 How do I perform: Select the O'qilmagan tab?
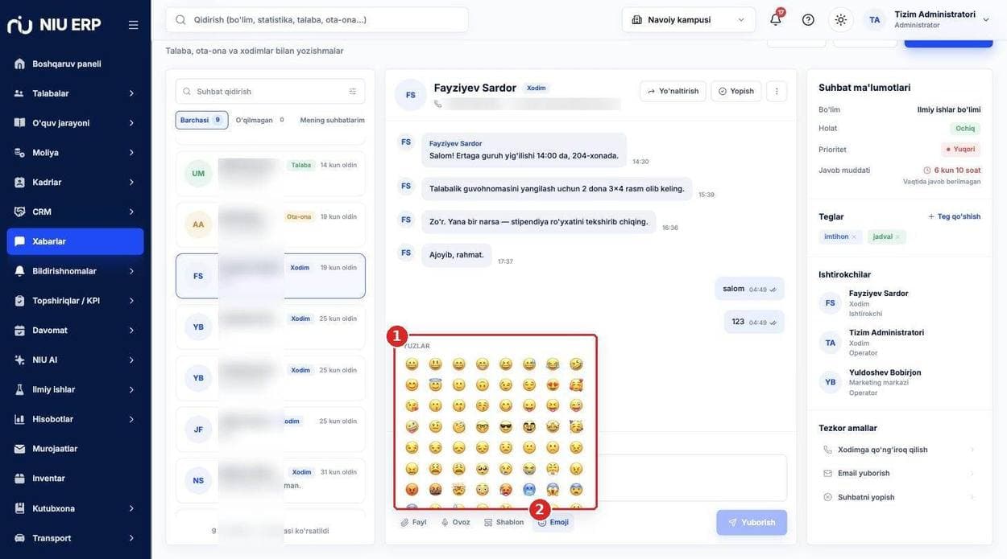tap(259, 120)
